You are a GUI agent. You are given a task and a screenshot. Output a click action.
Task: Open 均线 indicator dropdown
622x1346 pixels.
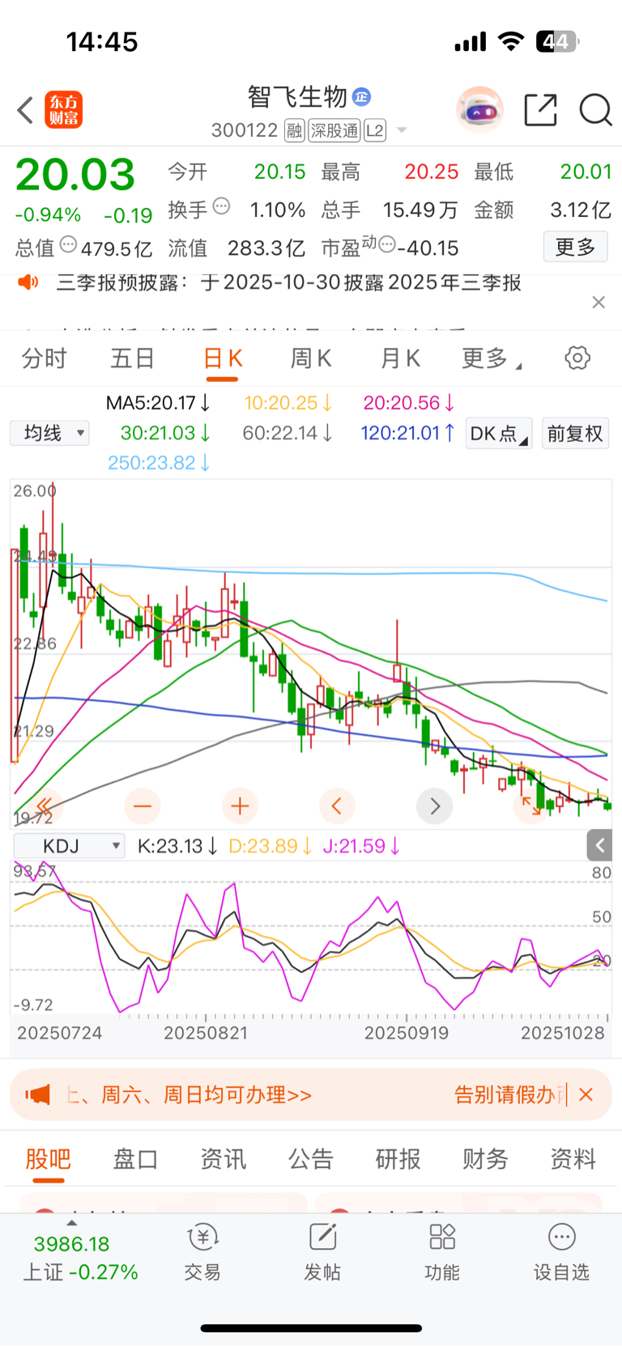click(x=49, y=433)
